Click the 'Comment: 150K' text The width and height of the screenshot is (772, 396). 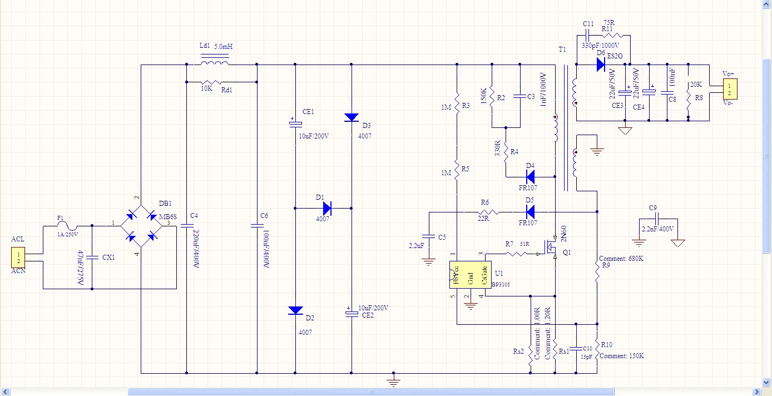click(x=622, y=356)
